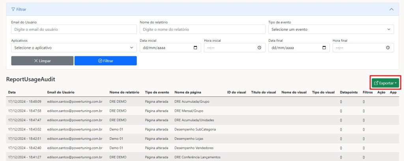Click the clock icon in Hora inicial

click(x=259, y=48)
